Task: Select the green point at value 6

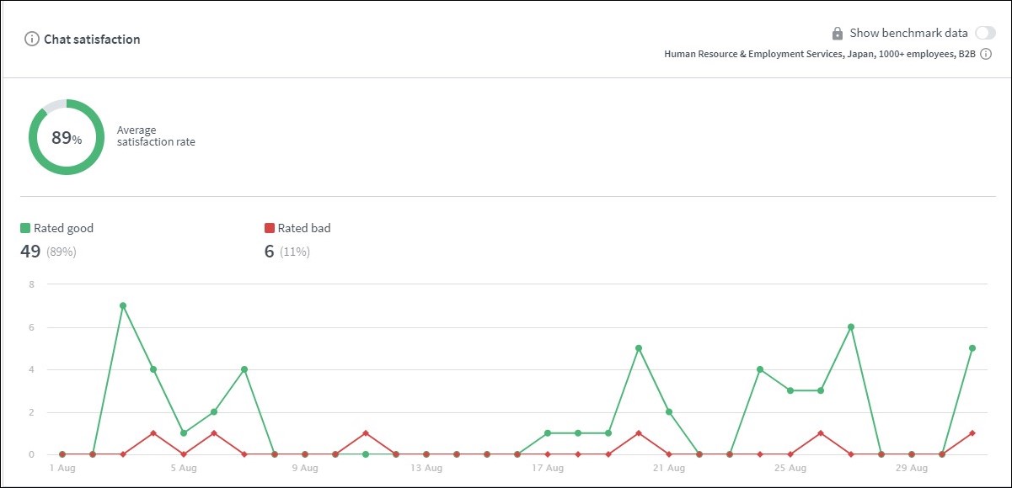Action: pos(851,327)
